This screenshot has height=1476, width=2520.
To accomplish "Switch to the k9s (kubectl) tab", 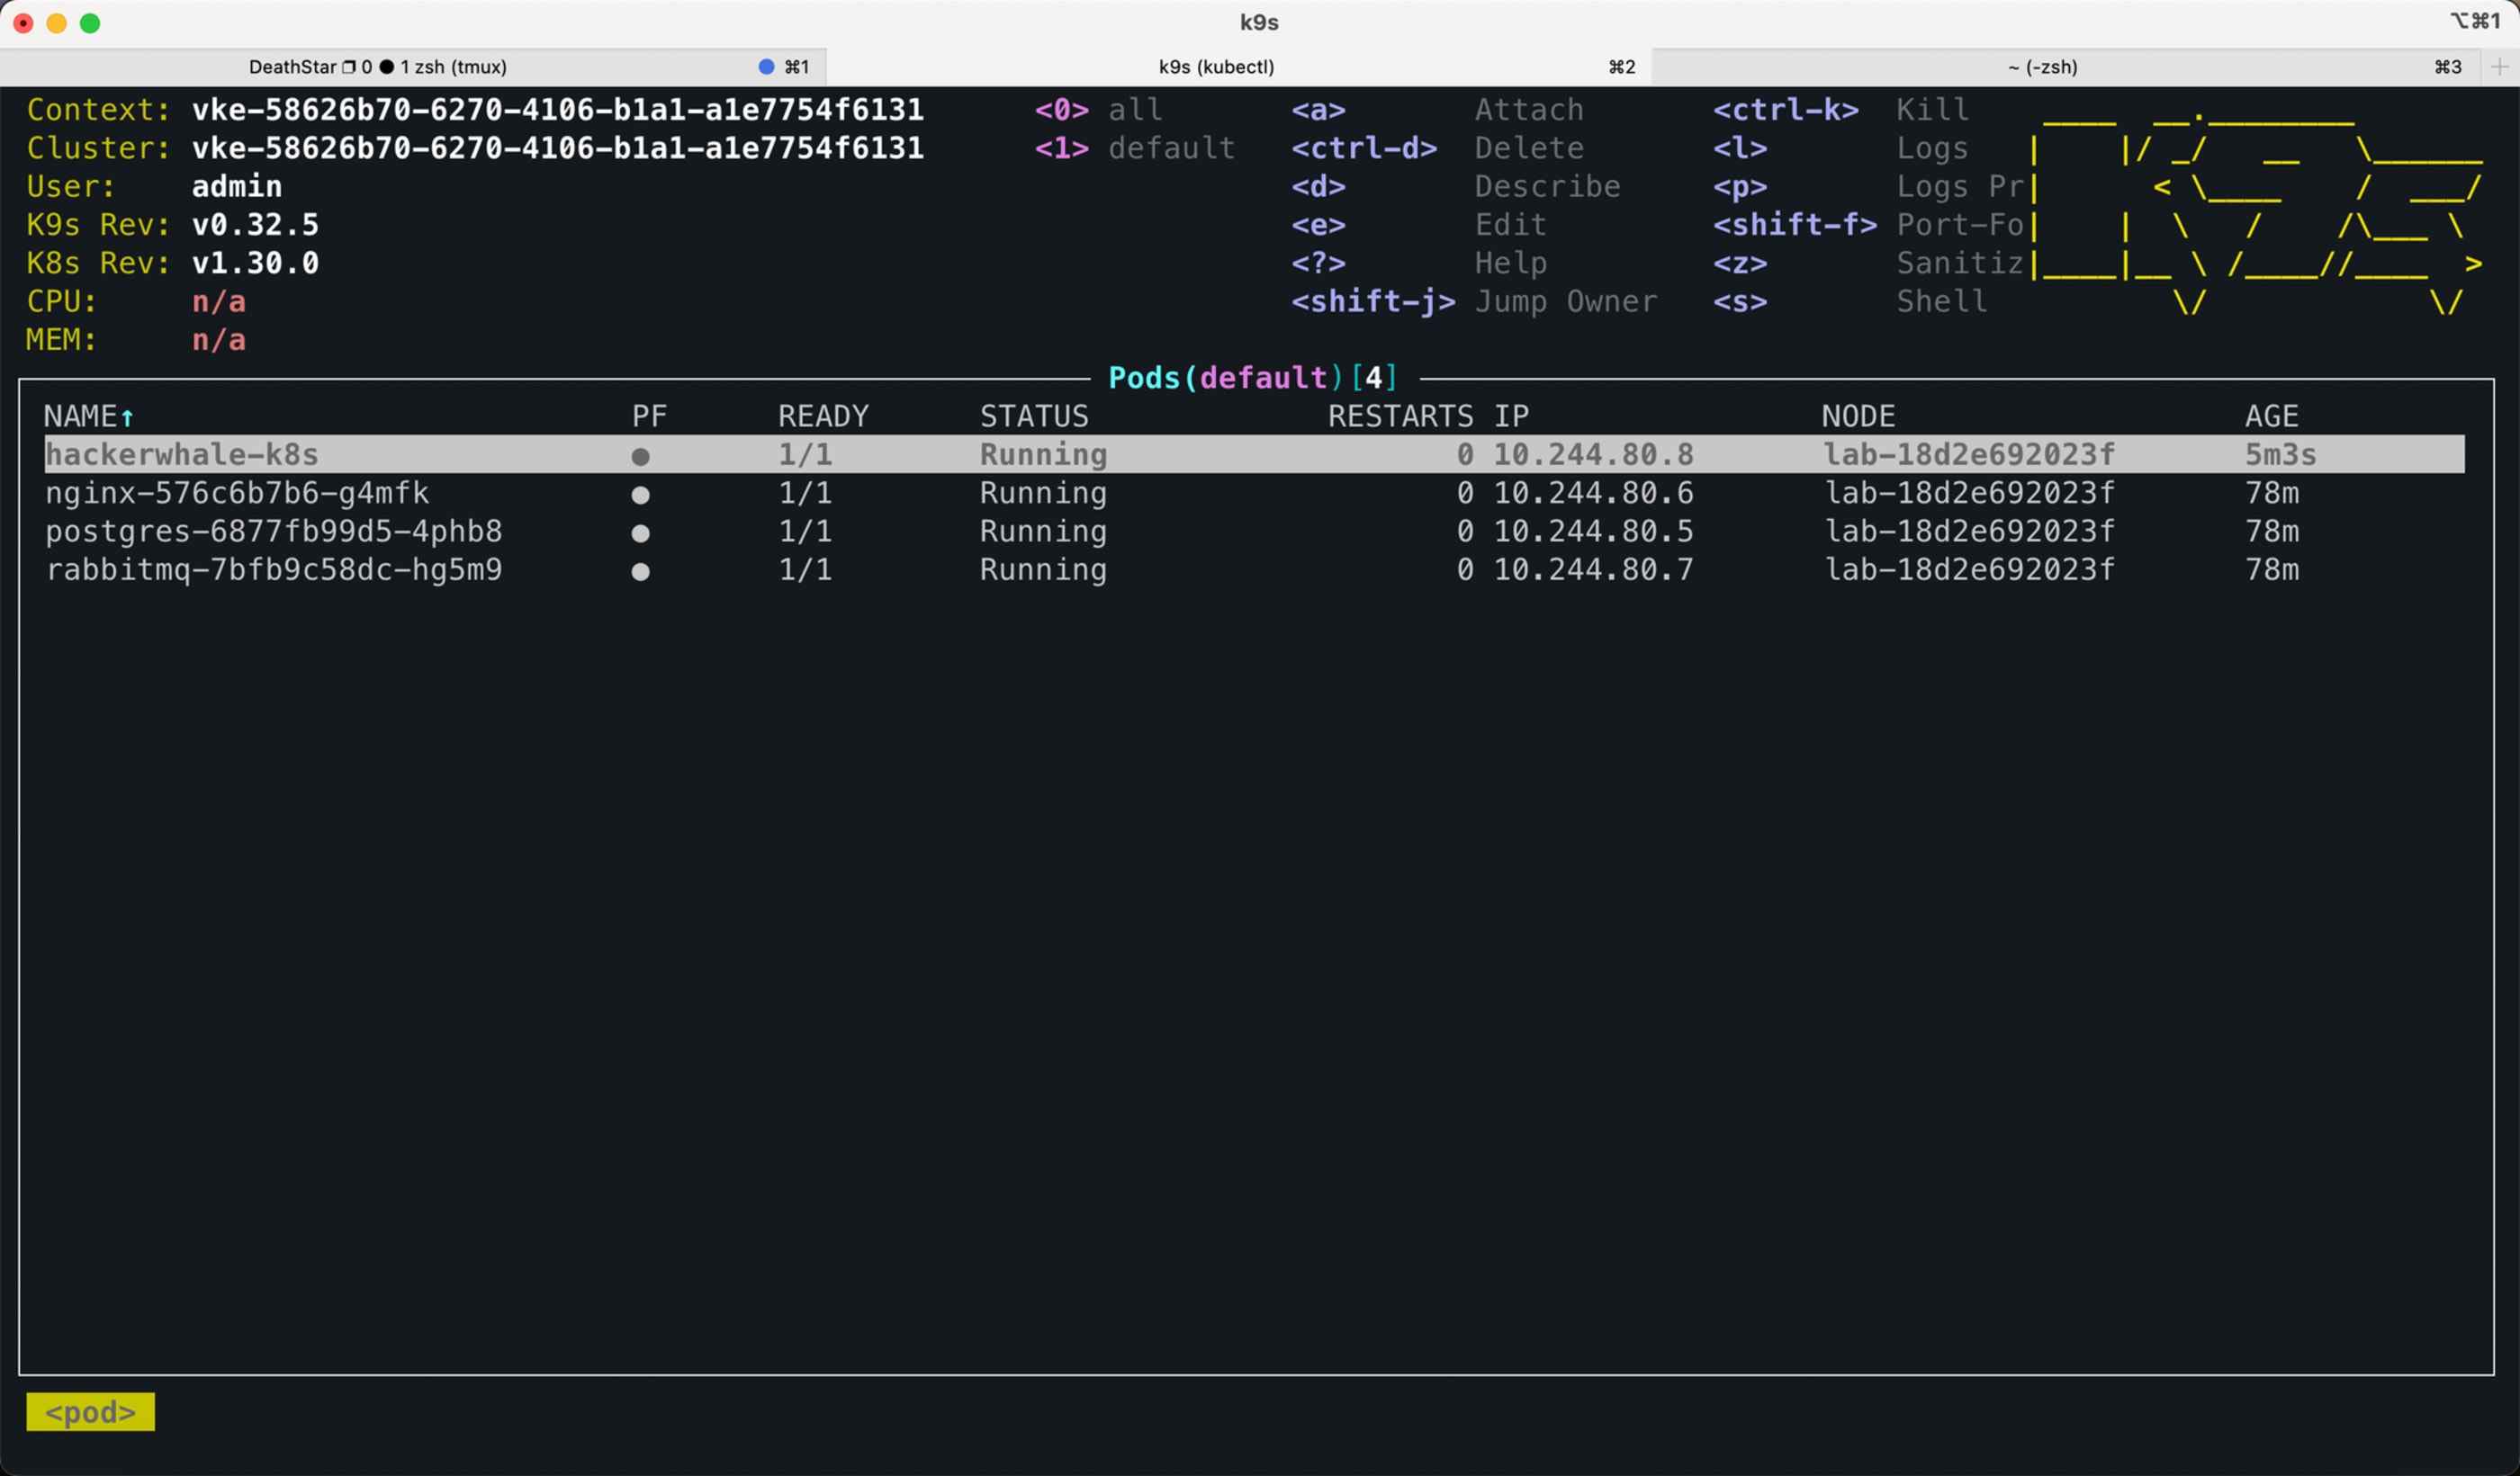I will 1216,67.
